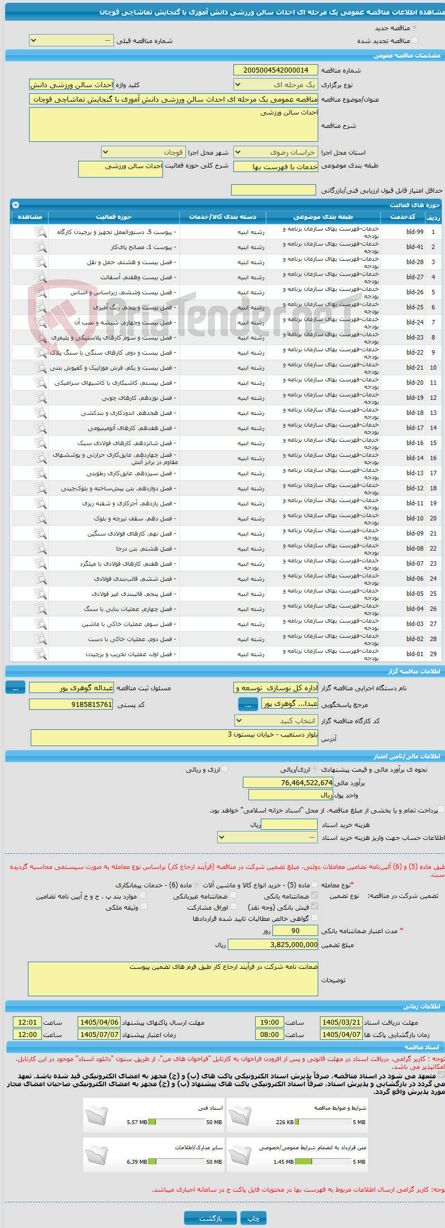The image size is (445, 1228).
Task: Open the متن قرارداد folder icon
Action: (x=240, y=1154)
